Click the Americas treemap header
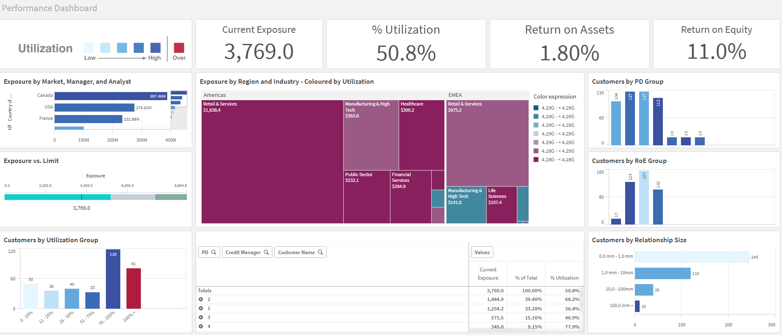This screenshot has width=782, height=335. (x=323, y=95)
